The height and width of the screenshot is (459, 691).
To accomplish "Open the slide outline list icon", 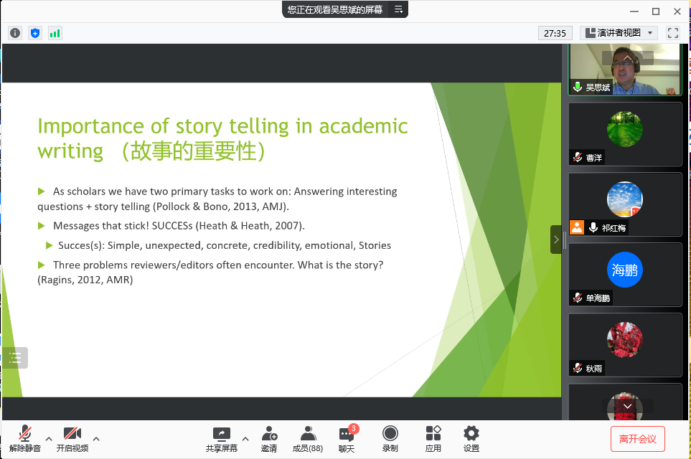I will (15, 358).
